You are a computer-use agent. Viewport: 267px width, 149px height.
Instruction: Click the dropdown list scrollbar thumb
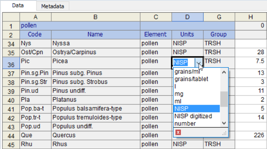click(x=224, y=99)
